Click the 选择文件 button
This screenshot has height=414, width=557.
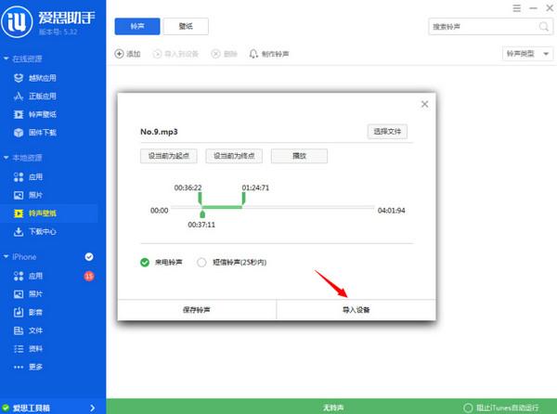coord(387,131)
